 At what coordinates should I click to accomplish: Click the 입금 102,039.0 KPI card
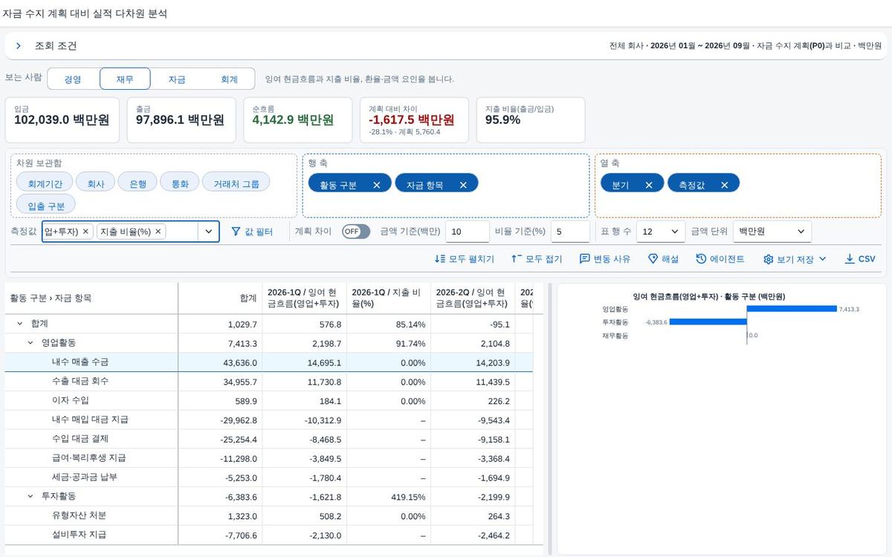tap(62, 120)
